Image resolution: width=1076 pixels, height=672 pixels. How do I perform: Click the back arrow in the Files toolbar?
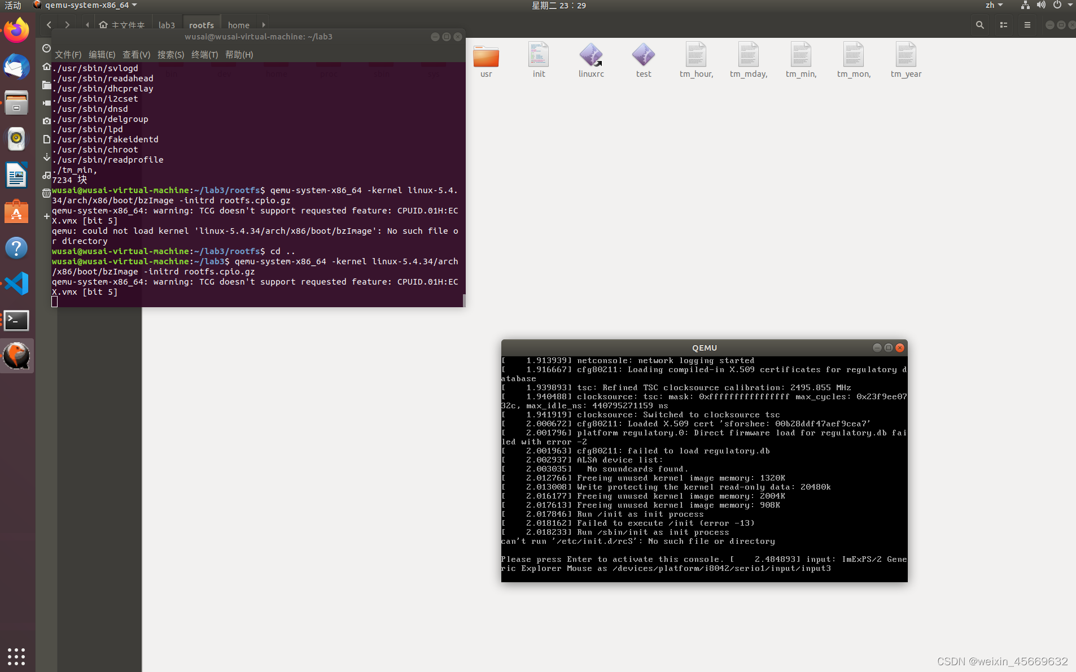(x=48, y=25)
